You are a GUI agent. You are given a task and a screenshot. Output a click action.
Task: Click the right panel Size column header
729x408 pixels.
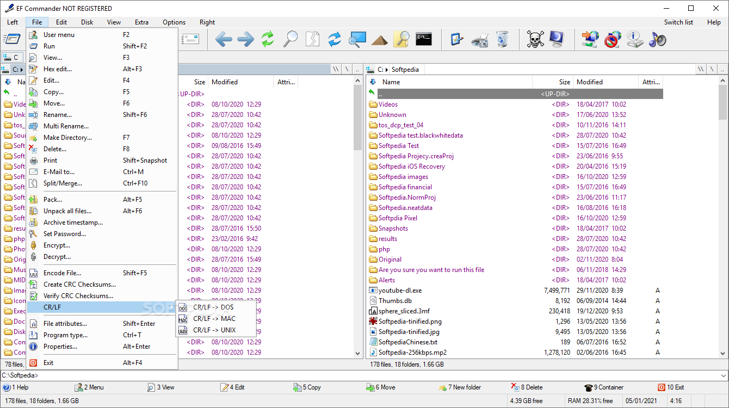[553, 82]
